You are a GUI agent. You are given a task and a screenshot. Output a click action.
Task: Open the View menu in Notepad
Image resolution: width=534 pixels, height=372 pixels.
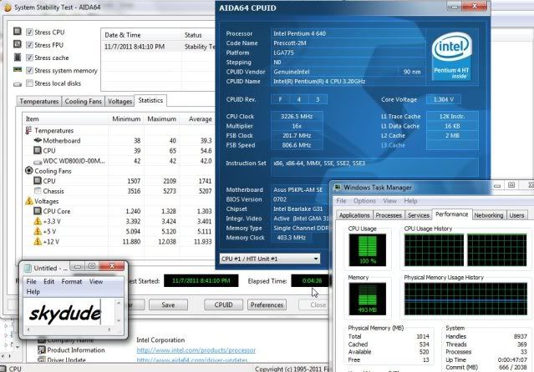(96, 282)
